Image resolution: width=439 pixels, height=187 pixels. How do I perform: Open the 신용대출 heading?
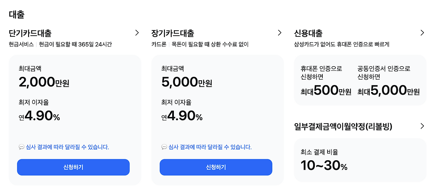(x=308, y=33)
